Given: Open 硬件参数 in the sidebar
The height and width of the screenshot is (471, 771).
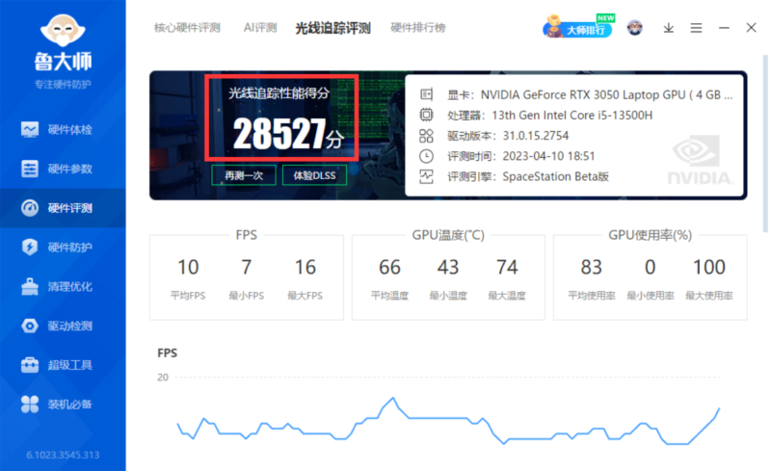Looking at the screenshot, I should point(63,170).
